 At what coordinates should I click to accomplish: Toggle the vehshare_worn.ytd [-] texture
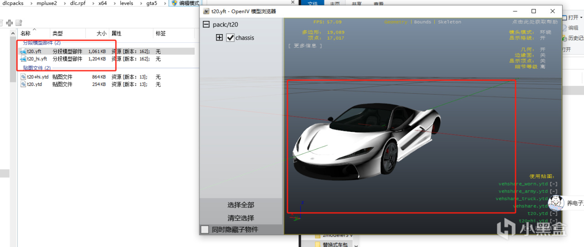[x=553, y=184]
